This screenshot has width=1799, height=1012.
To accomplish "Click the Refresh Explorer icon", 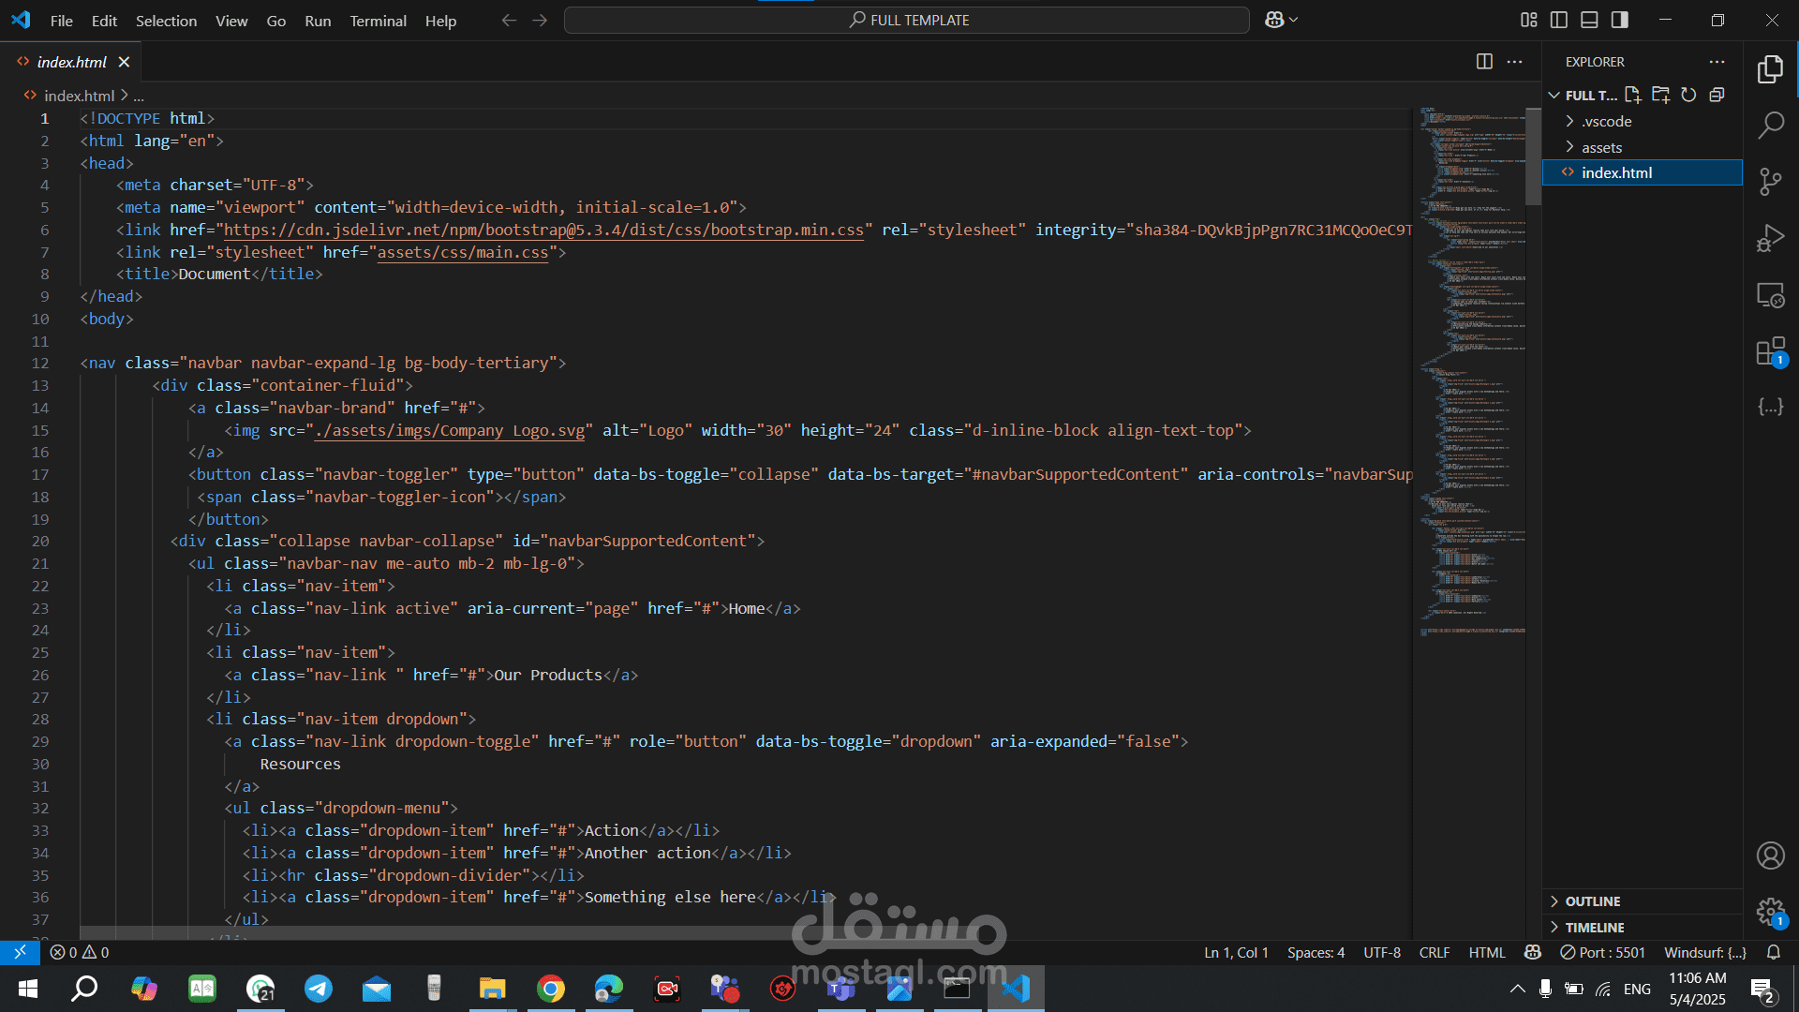I will tap(1688, 95).
